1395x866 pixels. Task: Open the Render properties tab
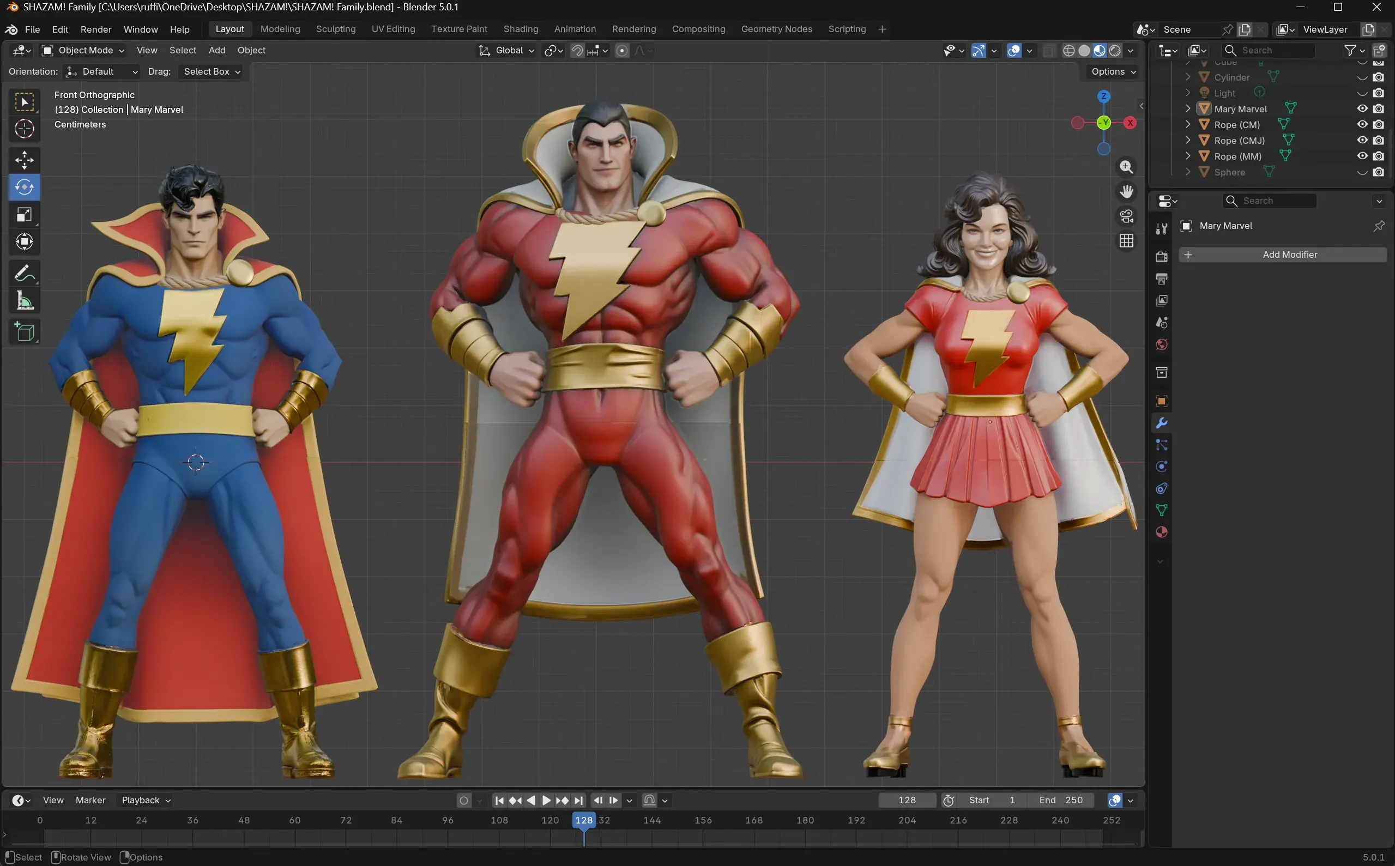point(1161,257)
